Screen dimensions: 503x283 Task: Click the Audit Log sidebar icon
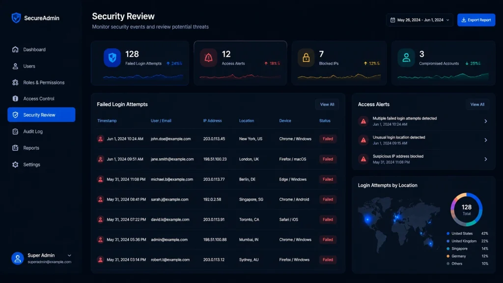click(15, 132)
